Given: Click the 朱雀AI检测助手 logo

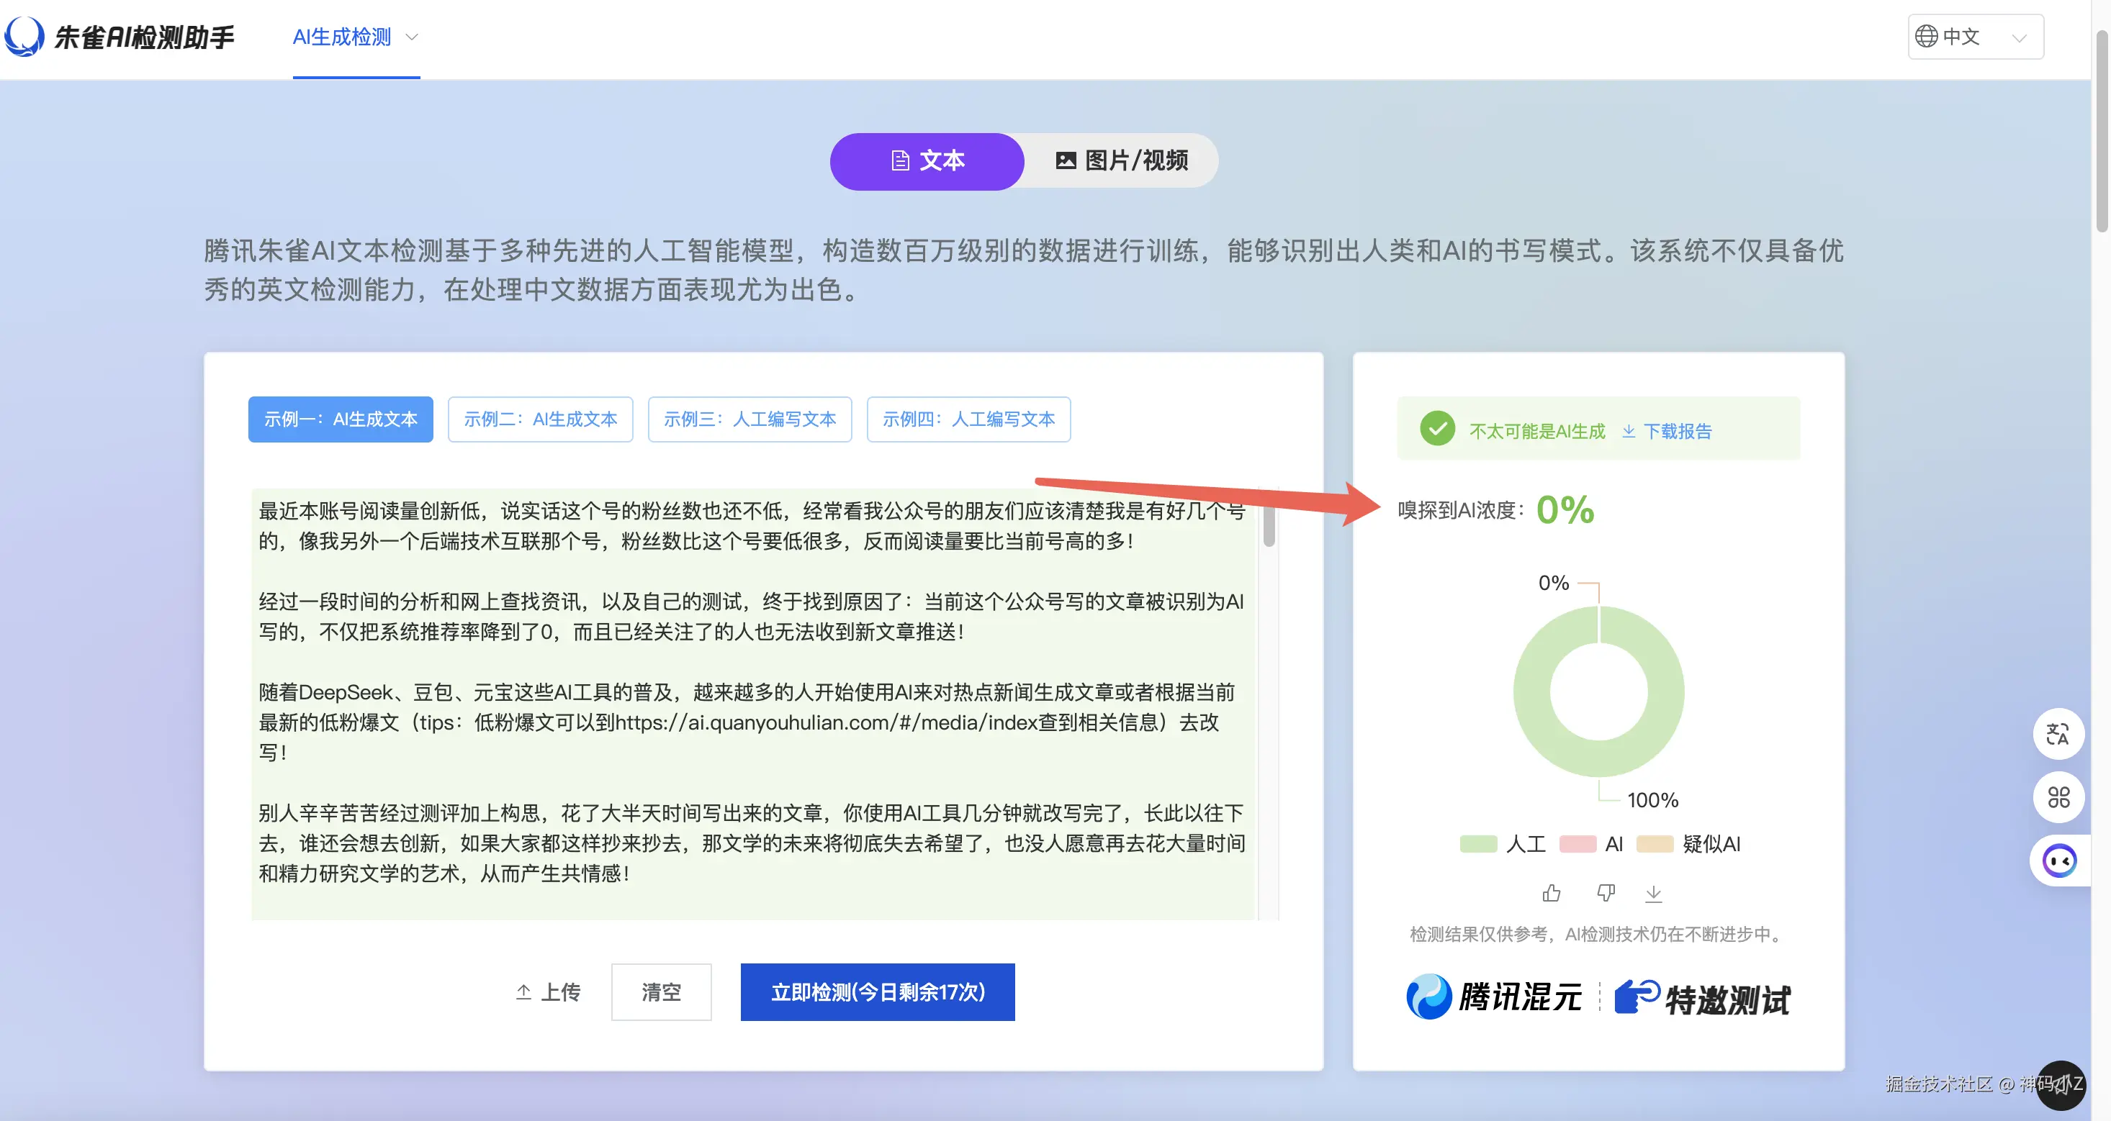Looking at the screenshot, I should click(x=120, y=37).
